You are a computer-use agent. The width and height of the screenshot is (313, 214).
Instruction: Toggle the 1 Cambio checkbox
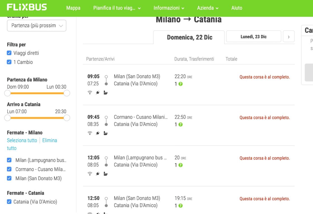tap(9, 62)
